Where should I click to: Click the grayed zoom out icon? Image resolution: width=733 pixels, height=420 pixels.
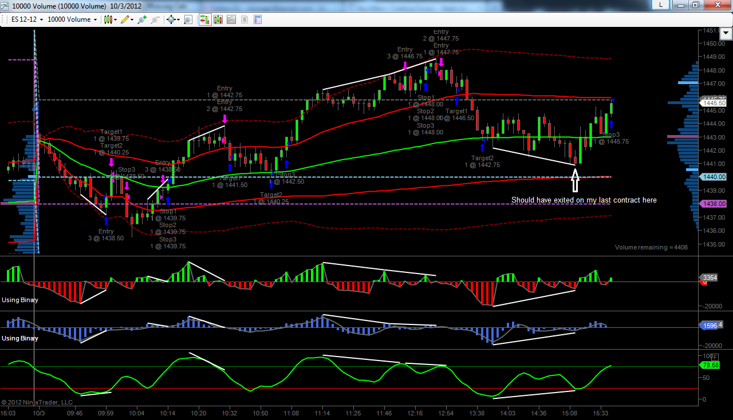pos(155,19)
